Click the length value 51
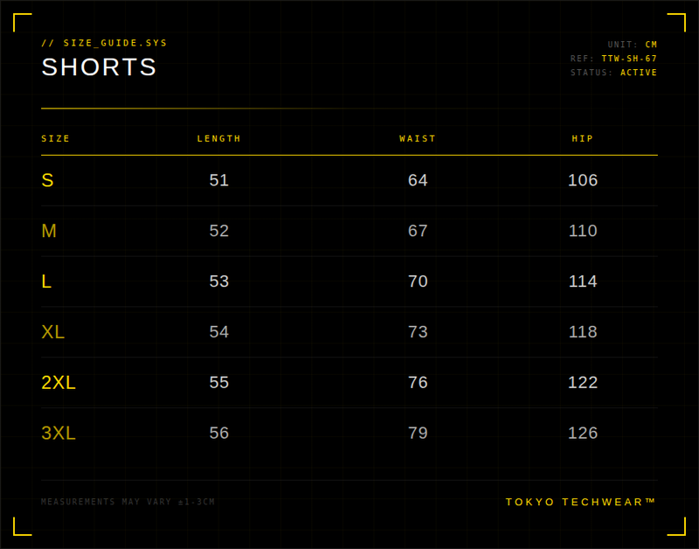The image size is (699, 549). tap(219, 180)
